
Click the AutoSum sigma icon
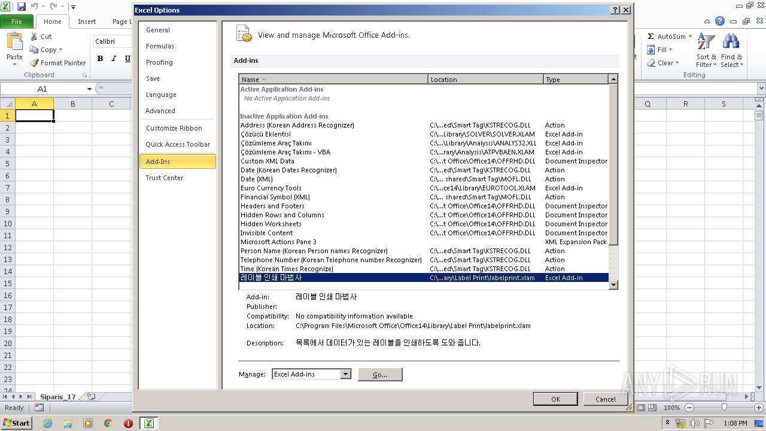(651, 37)
